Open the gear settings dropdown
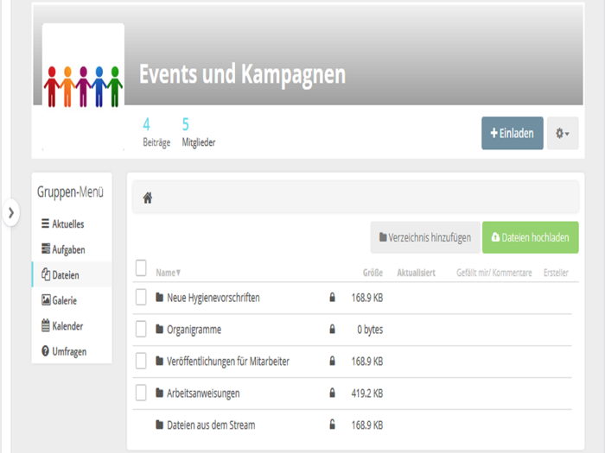Screen dimensions: 605x453 [x=563, y=134]
